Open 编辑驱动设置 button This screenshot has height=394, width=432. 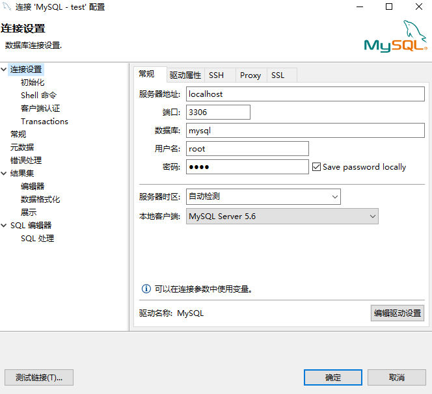pos(398,313)
